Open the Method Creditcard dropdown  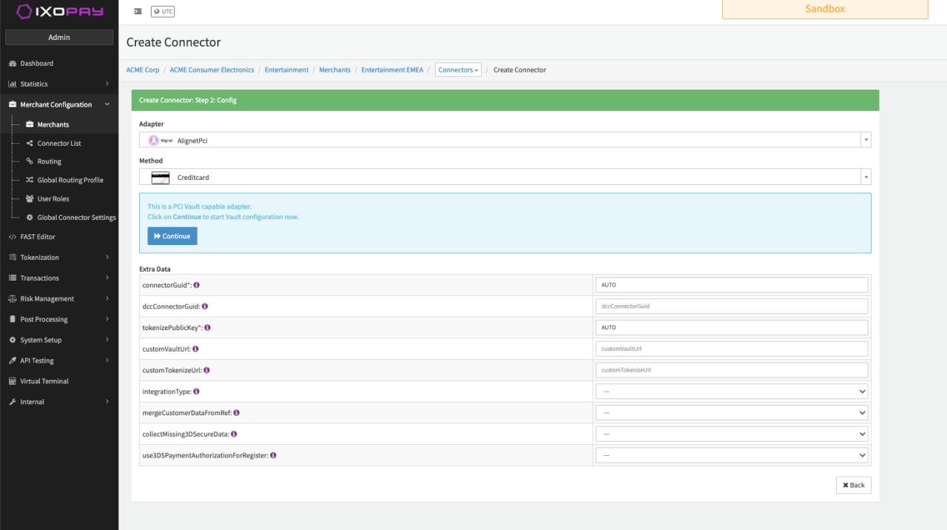coord(505,177)
